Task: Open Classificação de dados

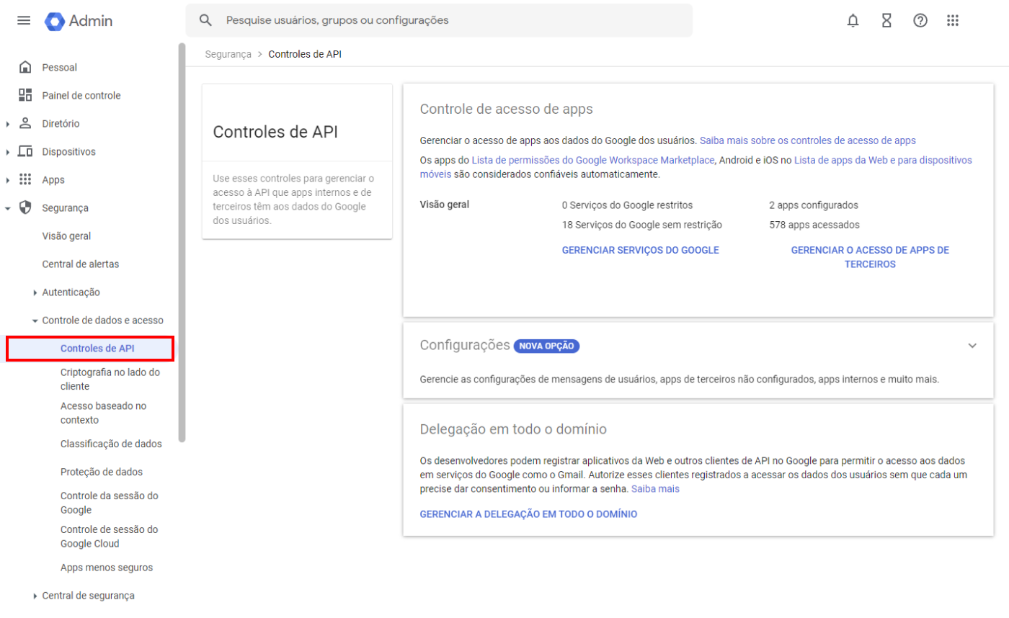Action: pos(111,444)
